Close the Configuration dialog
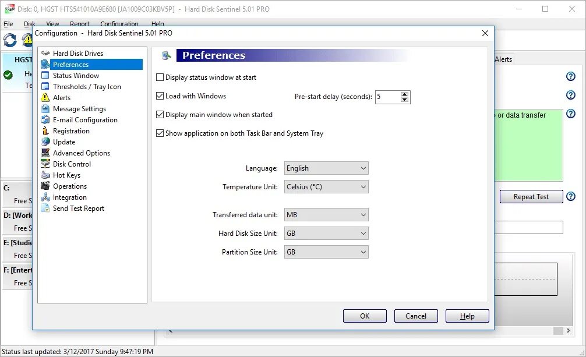 (485, 33)
